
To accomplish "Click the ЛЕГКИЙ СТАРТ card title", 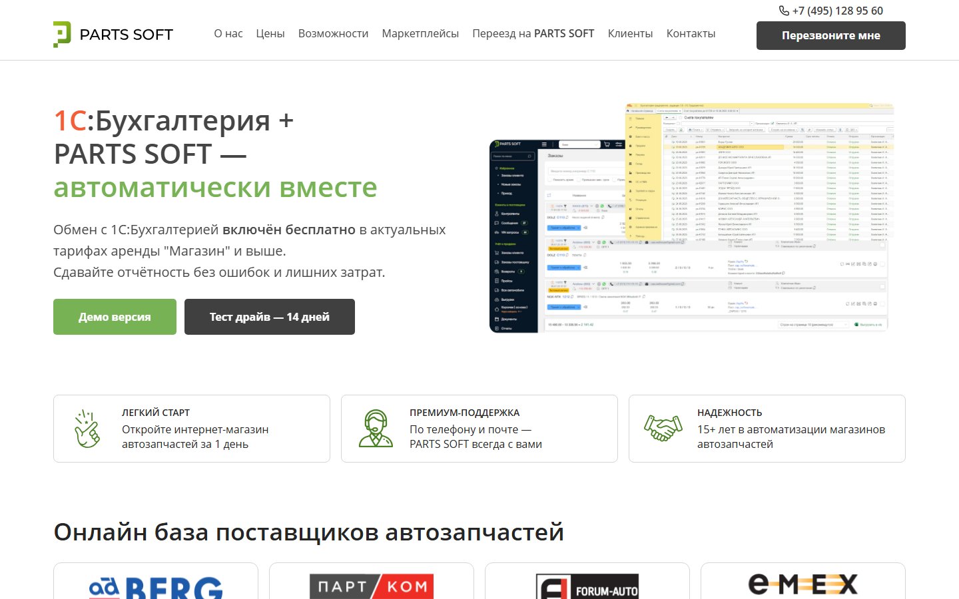I will click(x=156, y=413).
